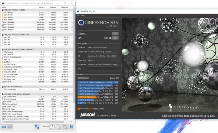The height and width of the screenshot is (133, 218).
Task: Open the File menu in Cinebench
Action: (x=78, y=15)
